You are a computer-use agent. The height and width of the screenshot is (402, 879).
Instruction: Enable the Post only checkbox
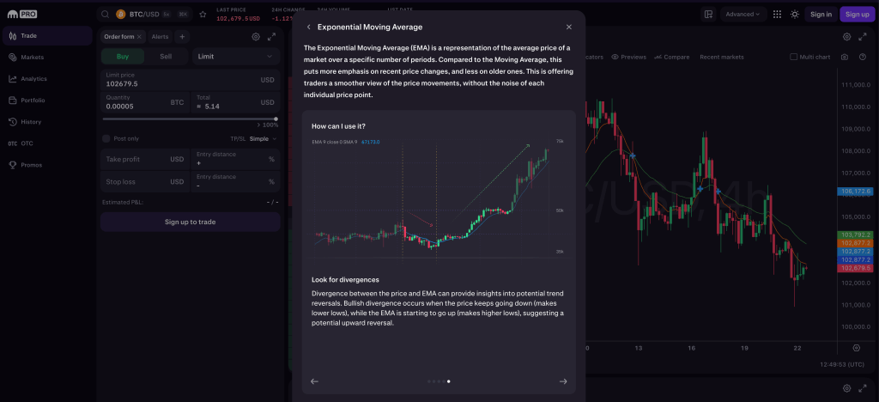point(106,138)
